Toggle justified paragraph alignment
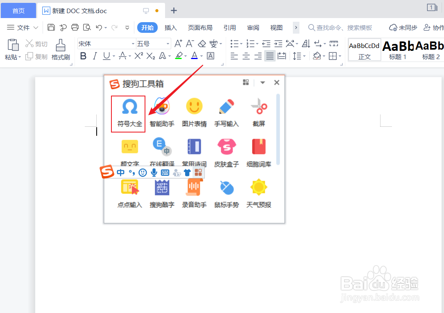 270,56
